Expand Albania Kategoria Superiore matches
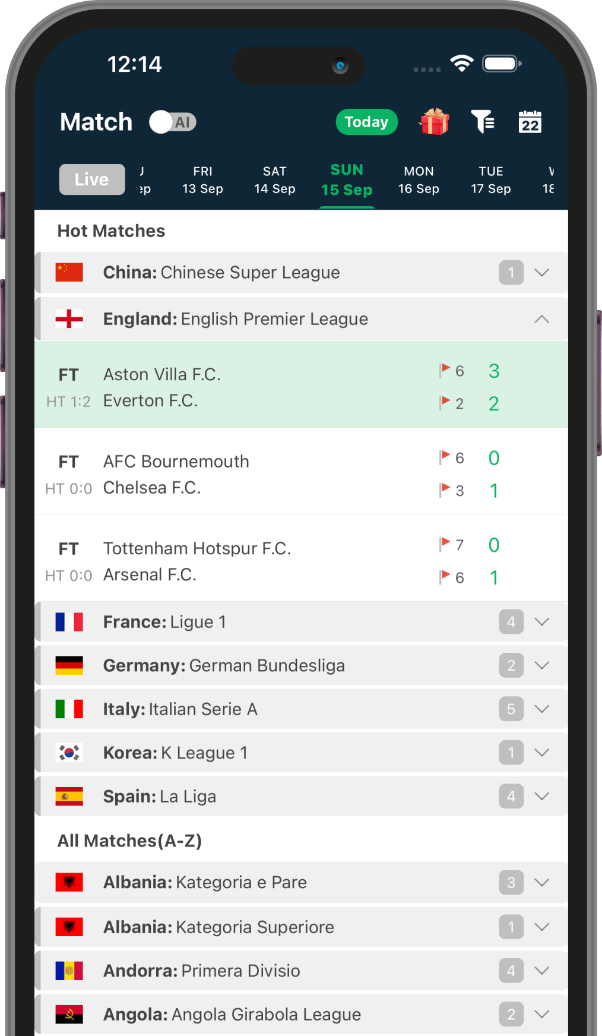The height and width of the screenshot is (1036, 602). point(541,927)
